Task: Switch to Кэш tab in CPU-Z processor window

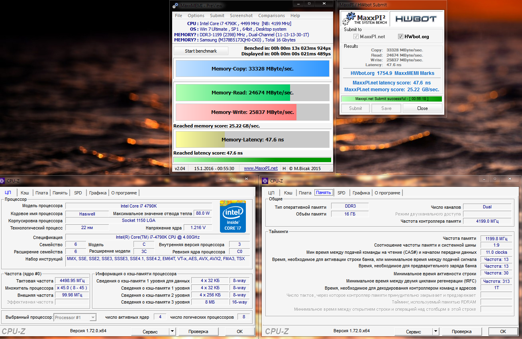Action: click(x=25, y=193)
